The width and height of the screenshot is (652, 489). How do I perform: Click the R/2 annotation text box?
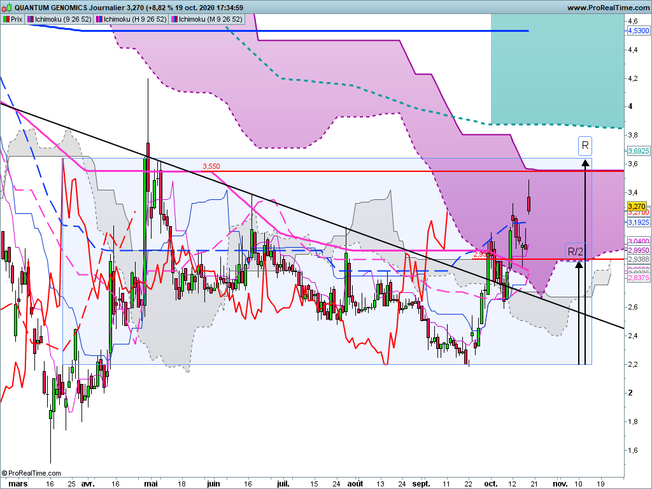[576, 252]
